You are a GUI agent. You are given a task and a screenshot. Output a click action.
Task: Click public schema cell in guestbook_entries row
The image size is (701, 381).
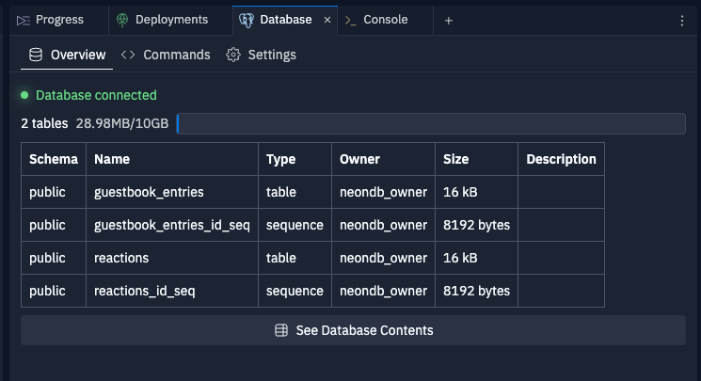54,192
